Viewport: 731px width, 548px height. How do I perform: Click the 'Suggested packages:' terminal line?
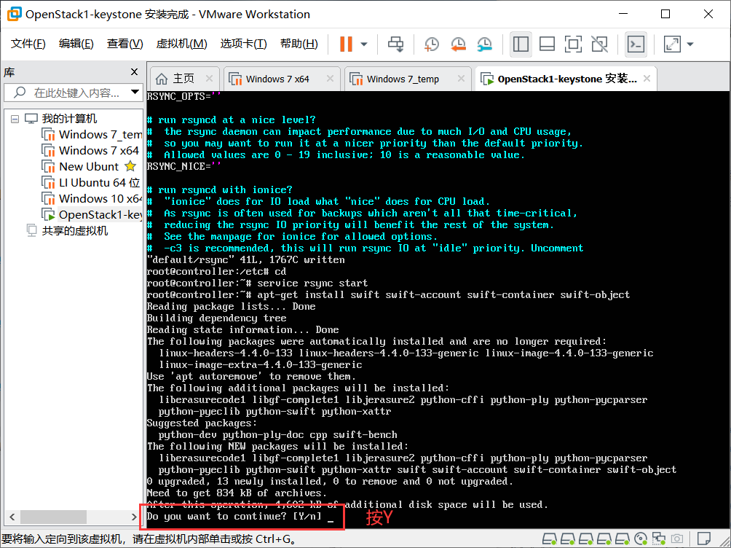coord(202,423)
